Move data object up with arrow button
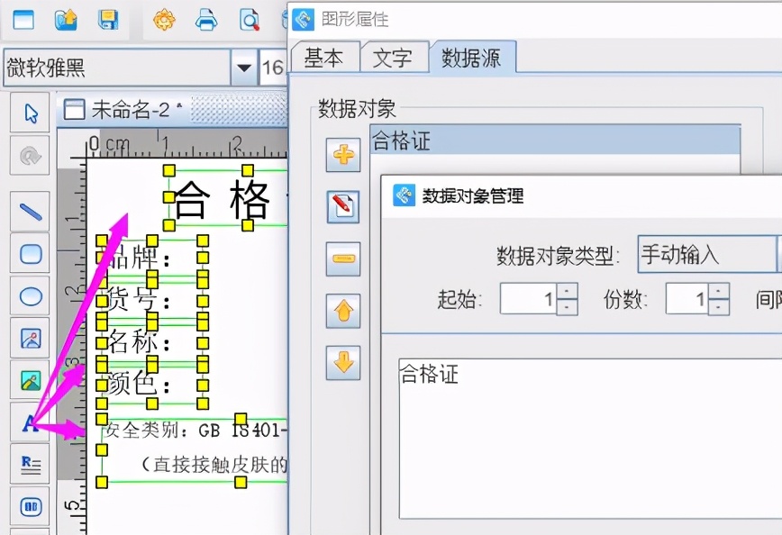The image size is (782, 535). point(343,313)
